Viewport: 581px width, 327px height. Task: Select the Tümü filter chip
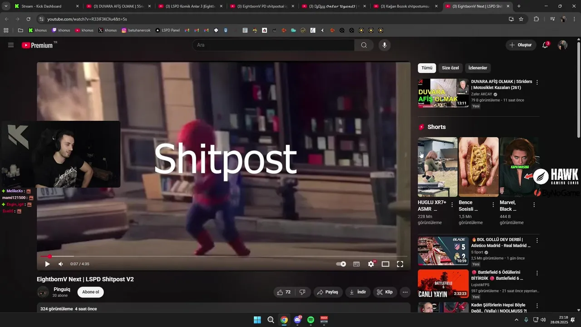[x=427, y=68]
